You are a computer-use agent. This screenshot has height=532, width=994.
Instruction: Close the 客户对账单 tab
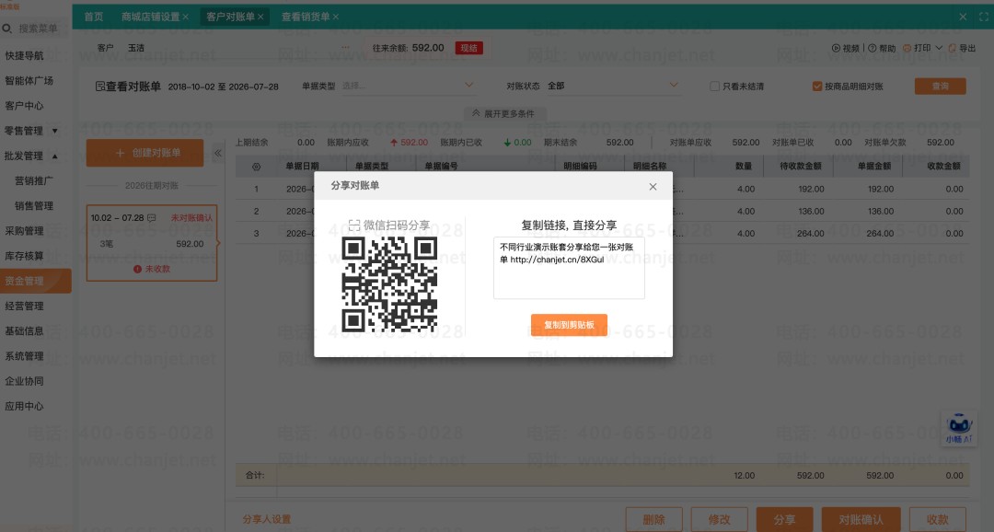pyautogui.click(x=260, y=17)
